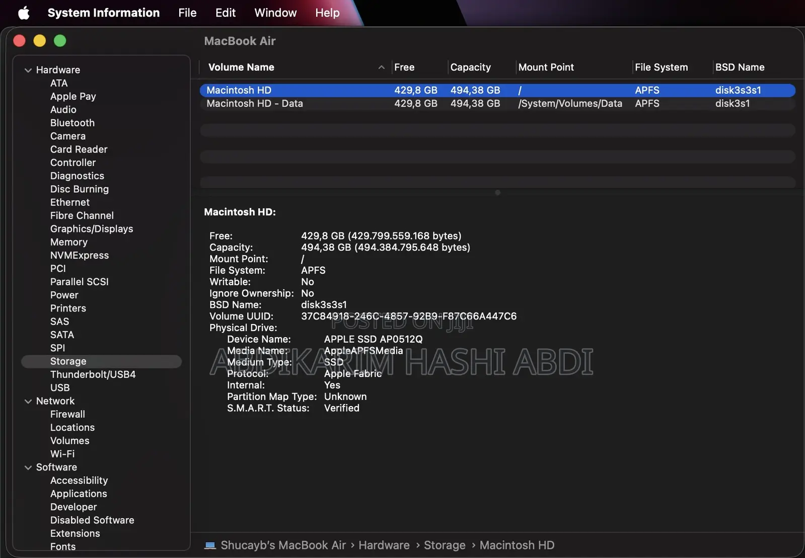Sort by the Capacity column header
Screen dimensions: 805x558
point(470,67)
